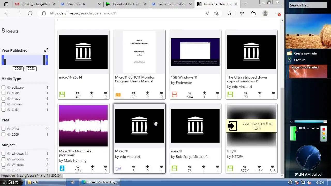
Task: Open the Edge settings menu dots
Action: (x=277, y=13)
